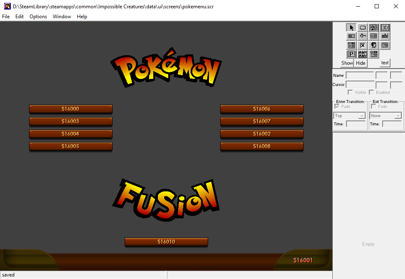Click the last field in Cursor row
Screen dimensions: 405x279
pyautogui.click(x=396, y=85)
